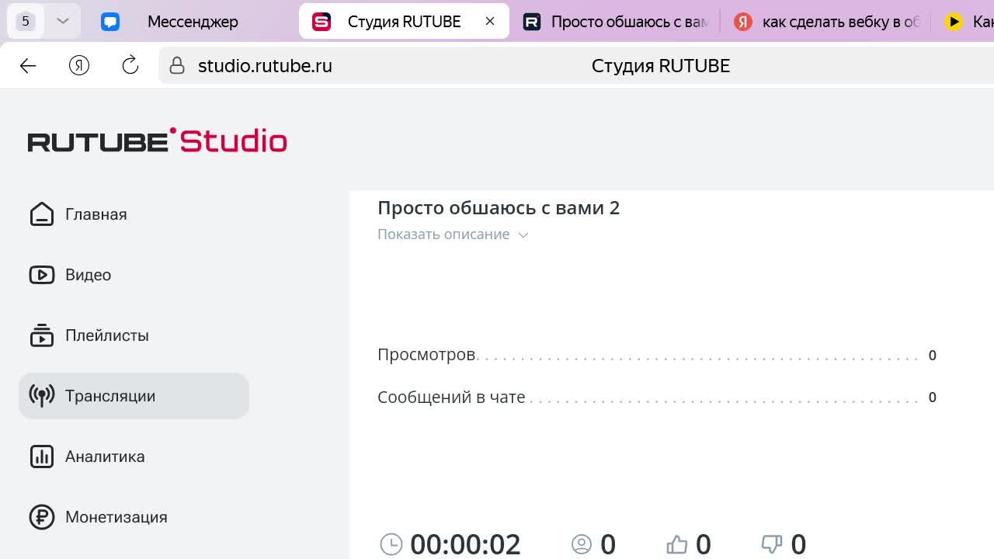Image resolution: width=994 pixels, height=559 pixels.
Task: Switch to the Просто общаюсь с вами tab
Action: (616, 22)
